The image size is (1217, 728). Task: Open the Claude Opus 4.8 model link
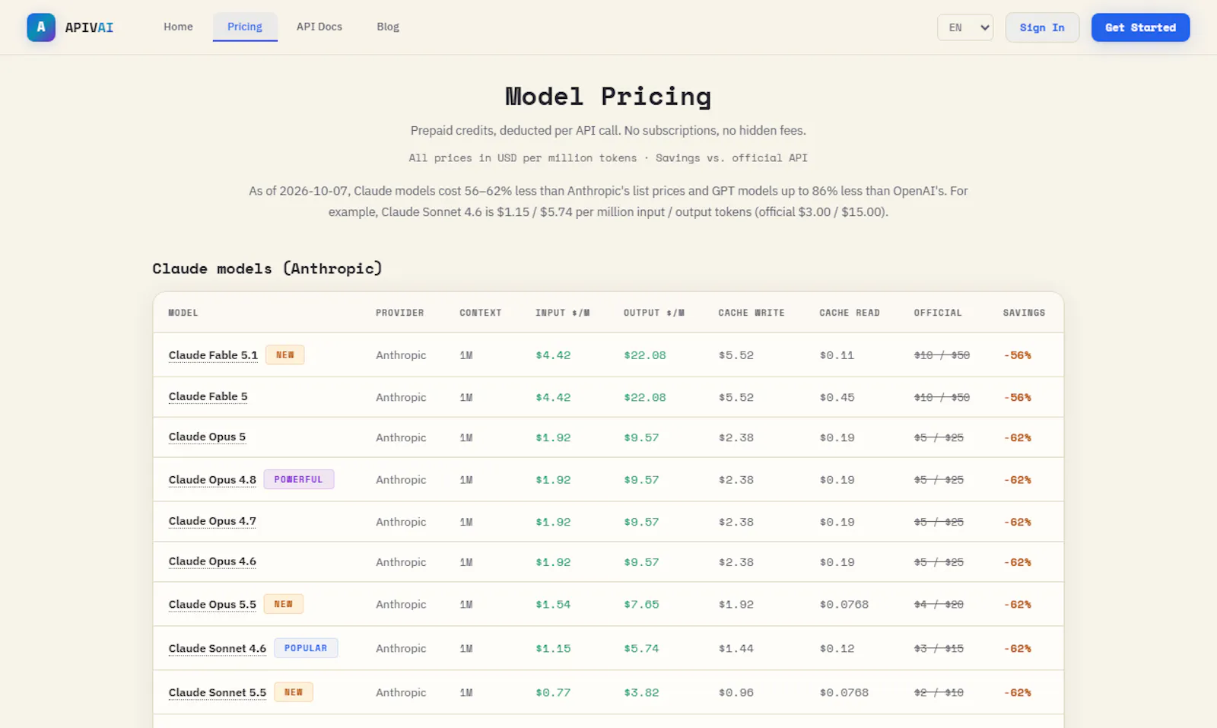(x=212, y=480)
